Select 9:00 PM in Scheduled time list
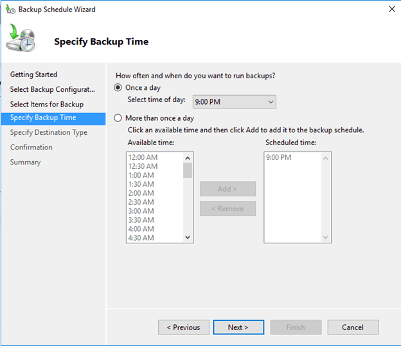 coord(278,157)
